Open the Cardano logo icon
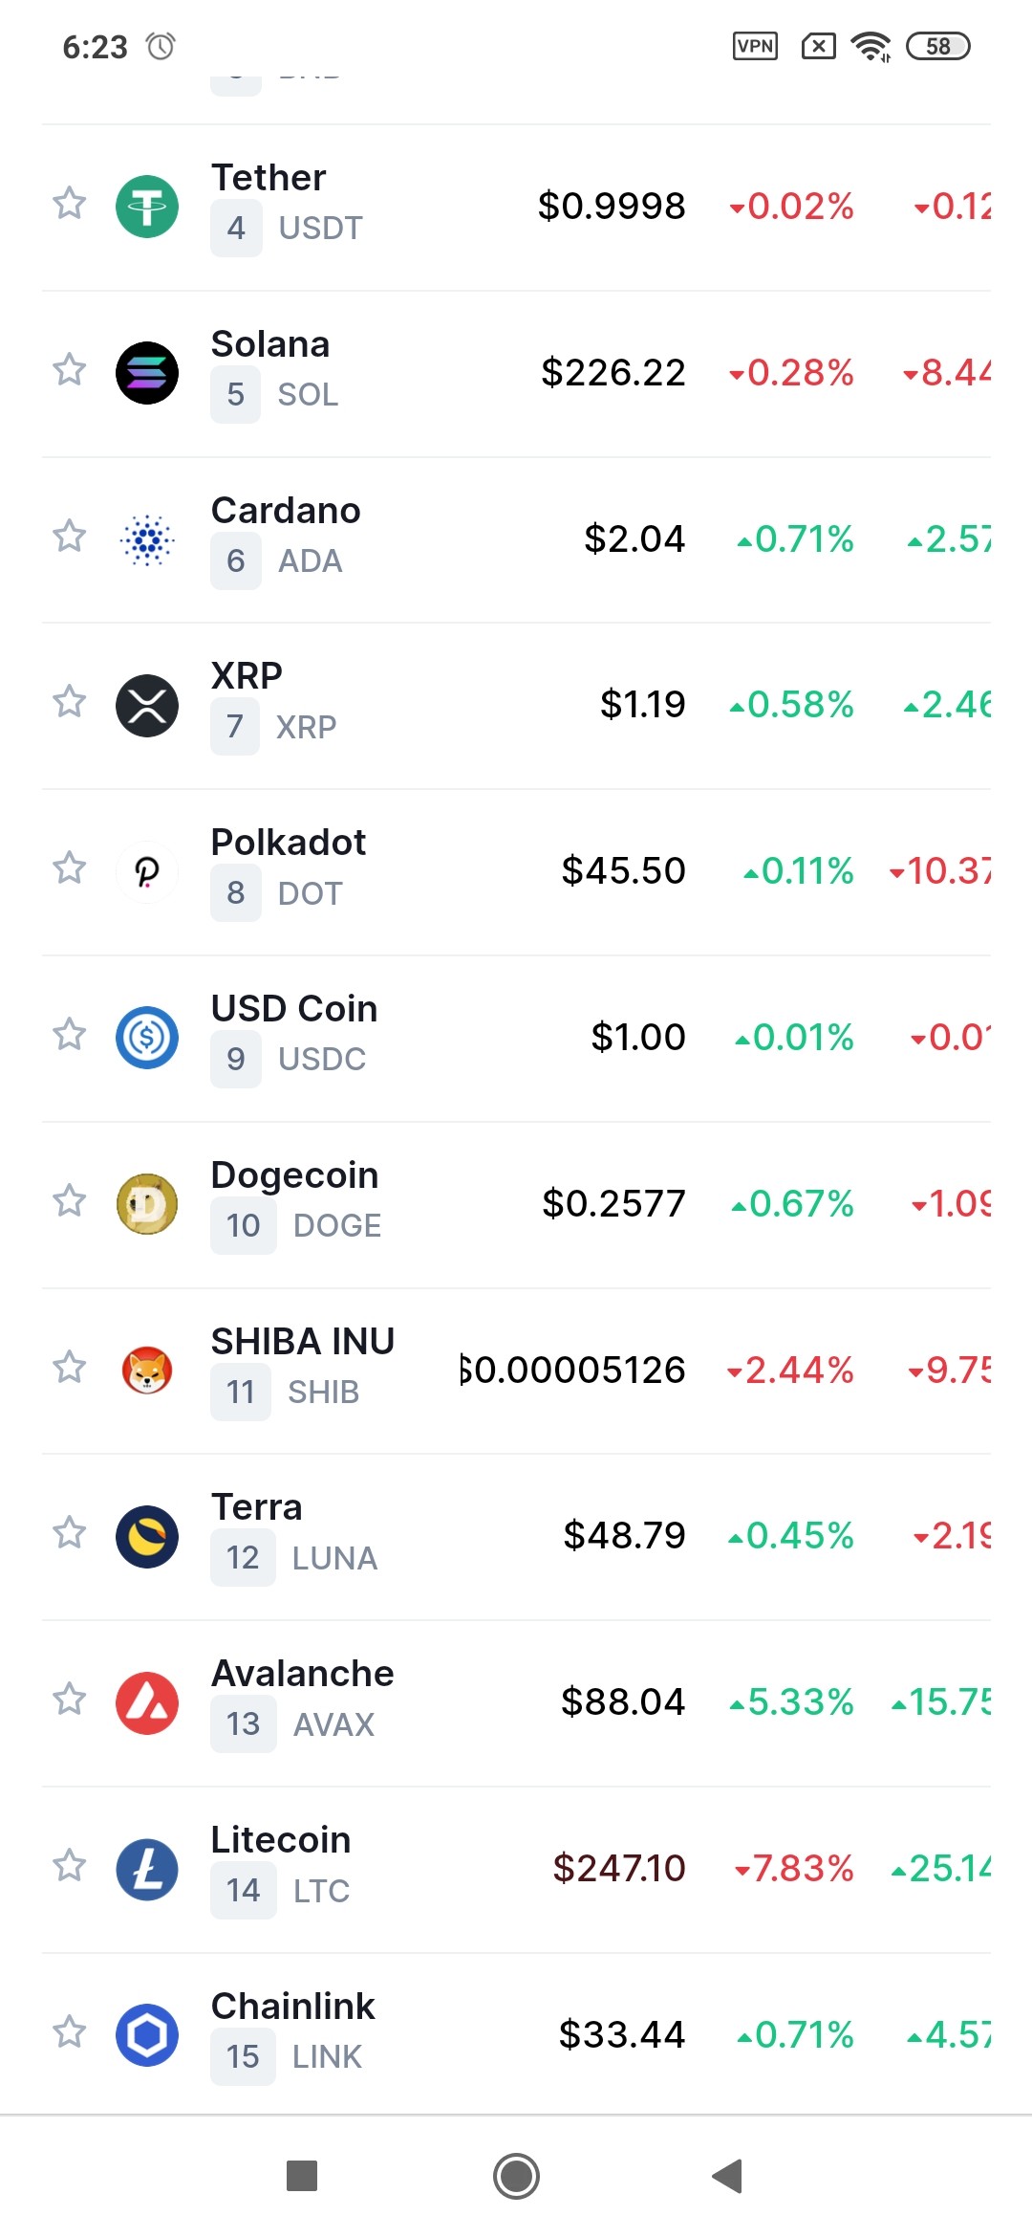1032x2238 pixels. [x=147, y=538]
